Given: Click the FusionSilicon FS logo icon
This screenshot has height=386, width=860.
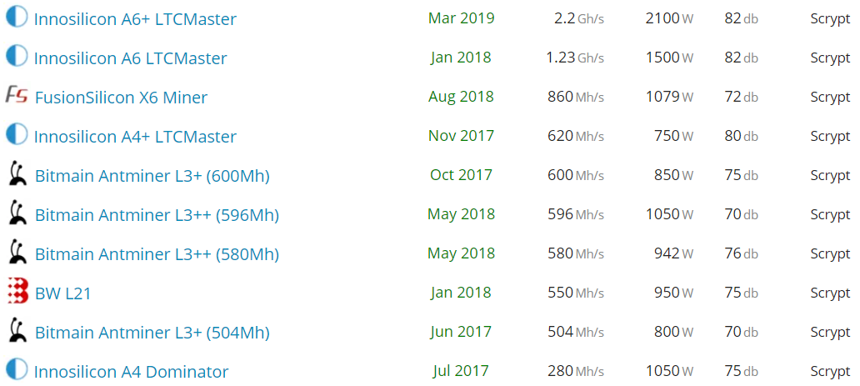Looking at the screenshot, I should (17, 95).
